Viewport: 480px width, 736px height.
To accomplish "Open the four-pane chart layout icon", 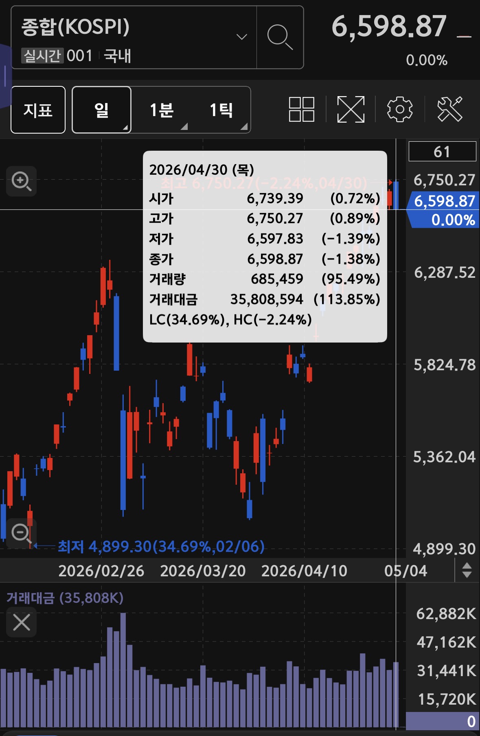I will (302, 109).
